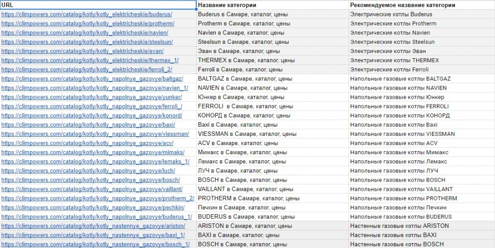The image size is (495, 248).
Task: Open the electric boilers Buderus URL link
Action: [87, 14]
